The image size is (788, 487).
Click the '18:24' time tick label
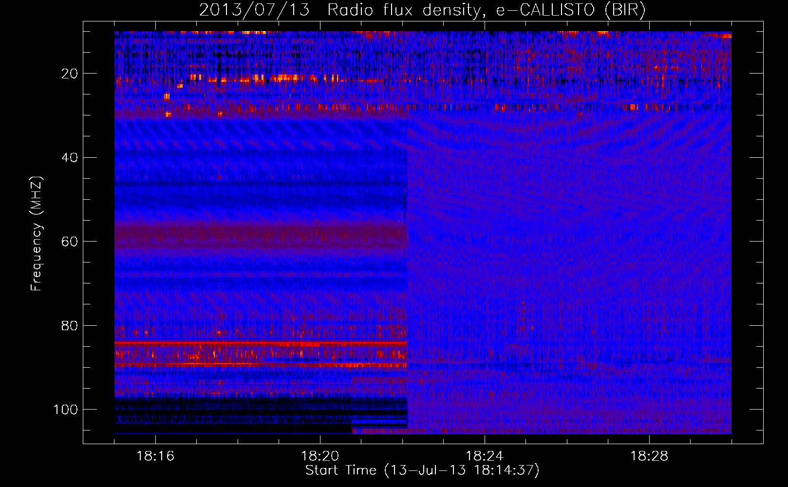tap(485, 456)
